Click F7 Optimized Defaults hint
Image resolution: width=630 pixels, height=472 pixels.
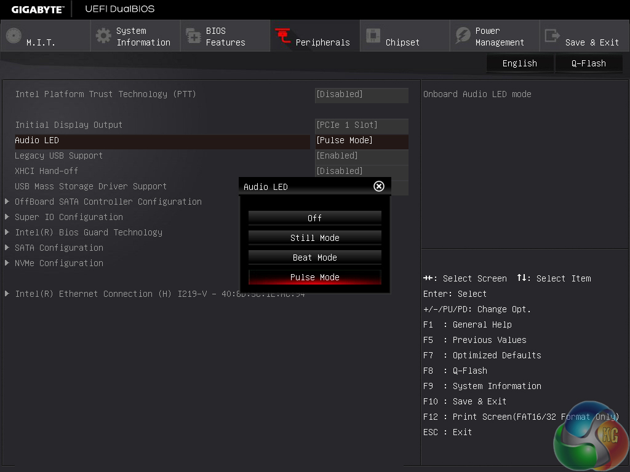pos(482,355)
